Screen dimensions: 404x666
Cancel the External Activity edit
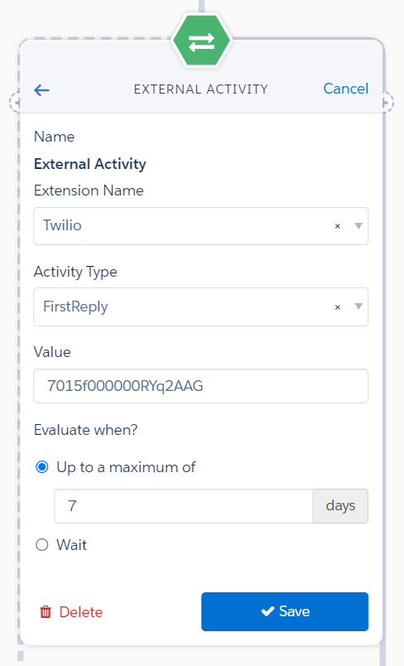[x=346, y=89]
